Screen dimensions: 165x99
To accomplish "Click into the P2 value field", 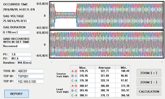I will click(x=20, y=59).
